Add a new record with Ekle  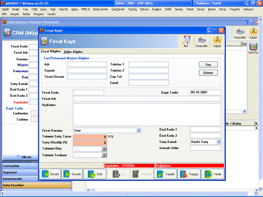pyautogui.click(x=95, y=174)
